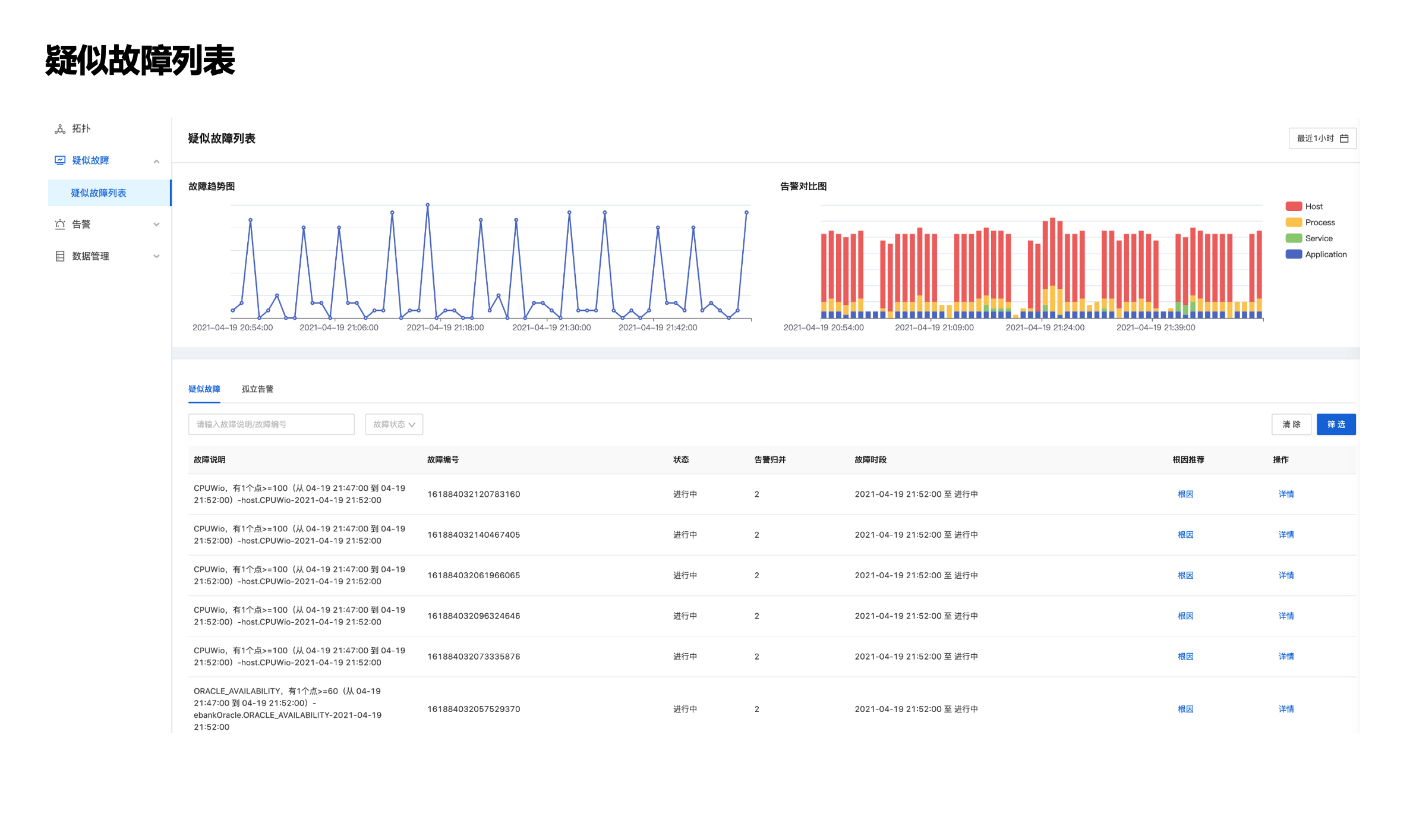Click the 清除 clear button
1413x826 pixels.
pos(1291,424)
